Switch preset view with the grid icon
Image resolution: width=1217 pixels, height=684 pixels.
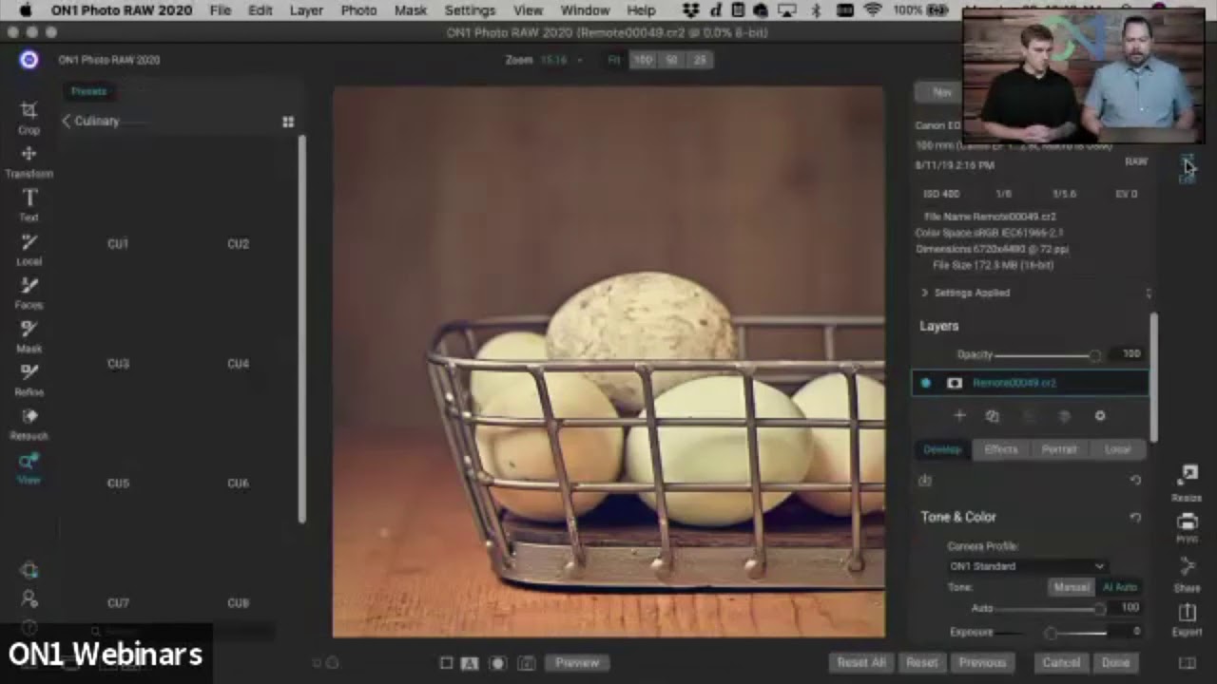coord(288,122)
